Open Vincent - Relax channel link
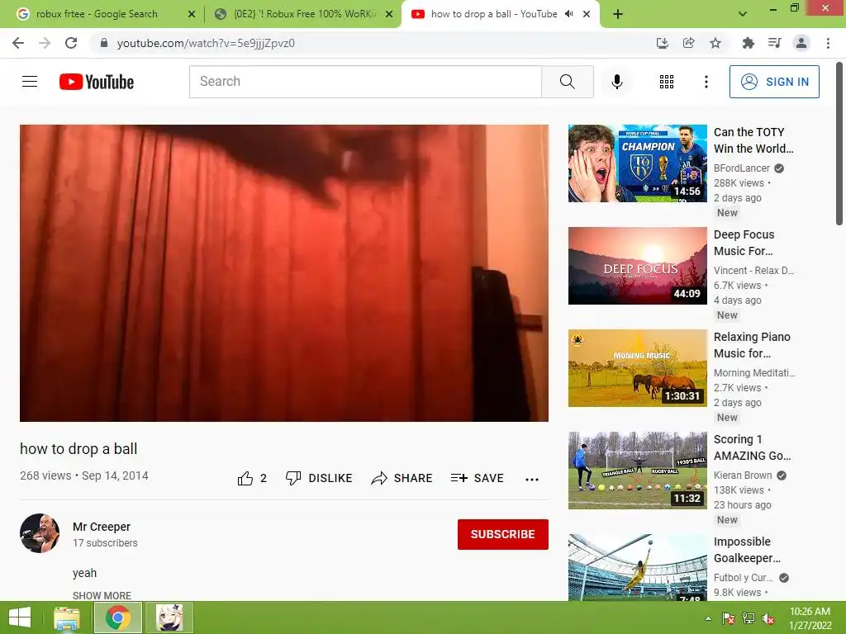This screenshot has width=846, height=634. 753,271
